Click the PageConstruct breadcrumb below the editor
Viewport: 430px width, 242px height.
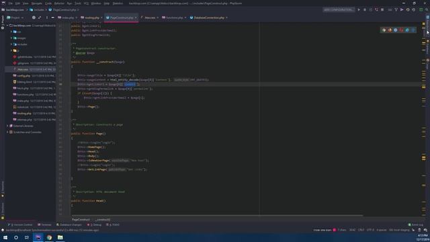click(x=81, y=220)
